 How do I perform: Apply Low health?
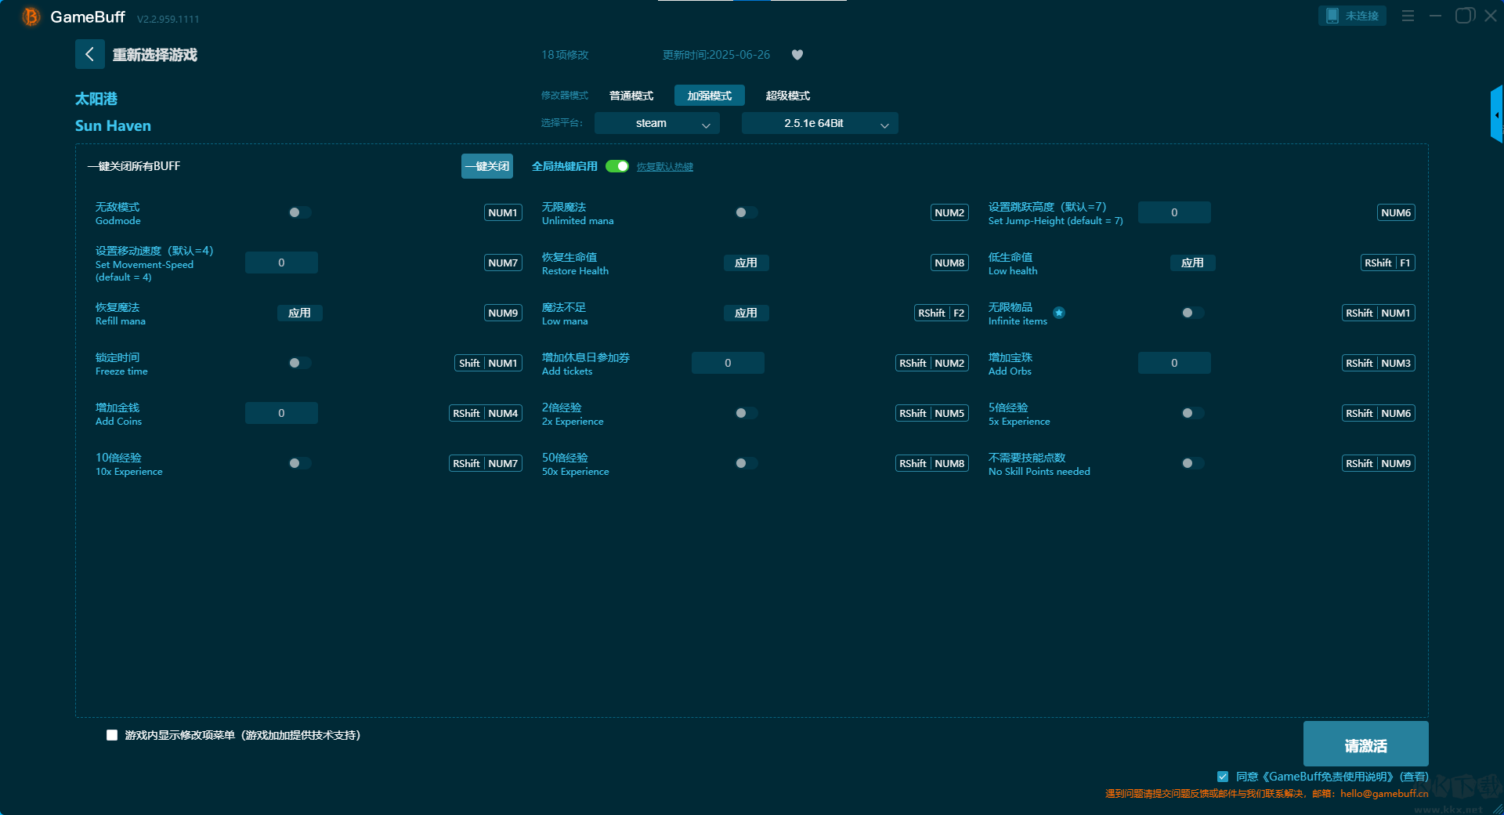click(1192, 263)
